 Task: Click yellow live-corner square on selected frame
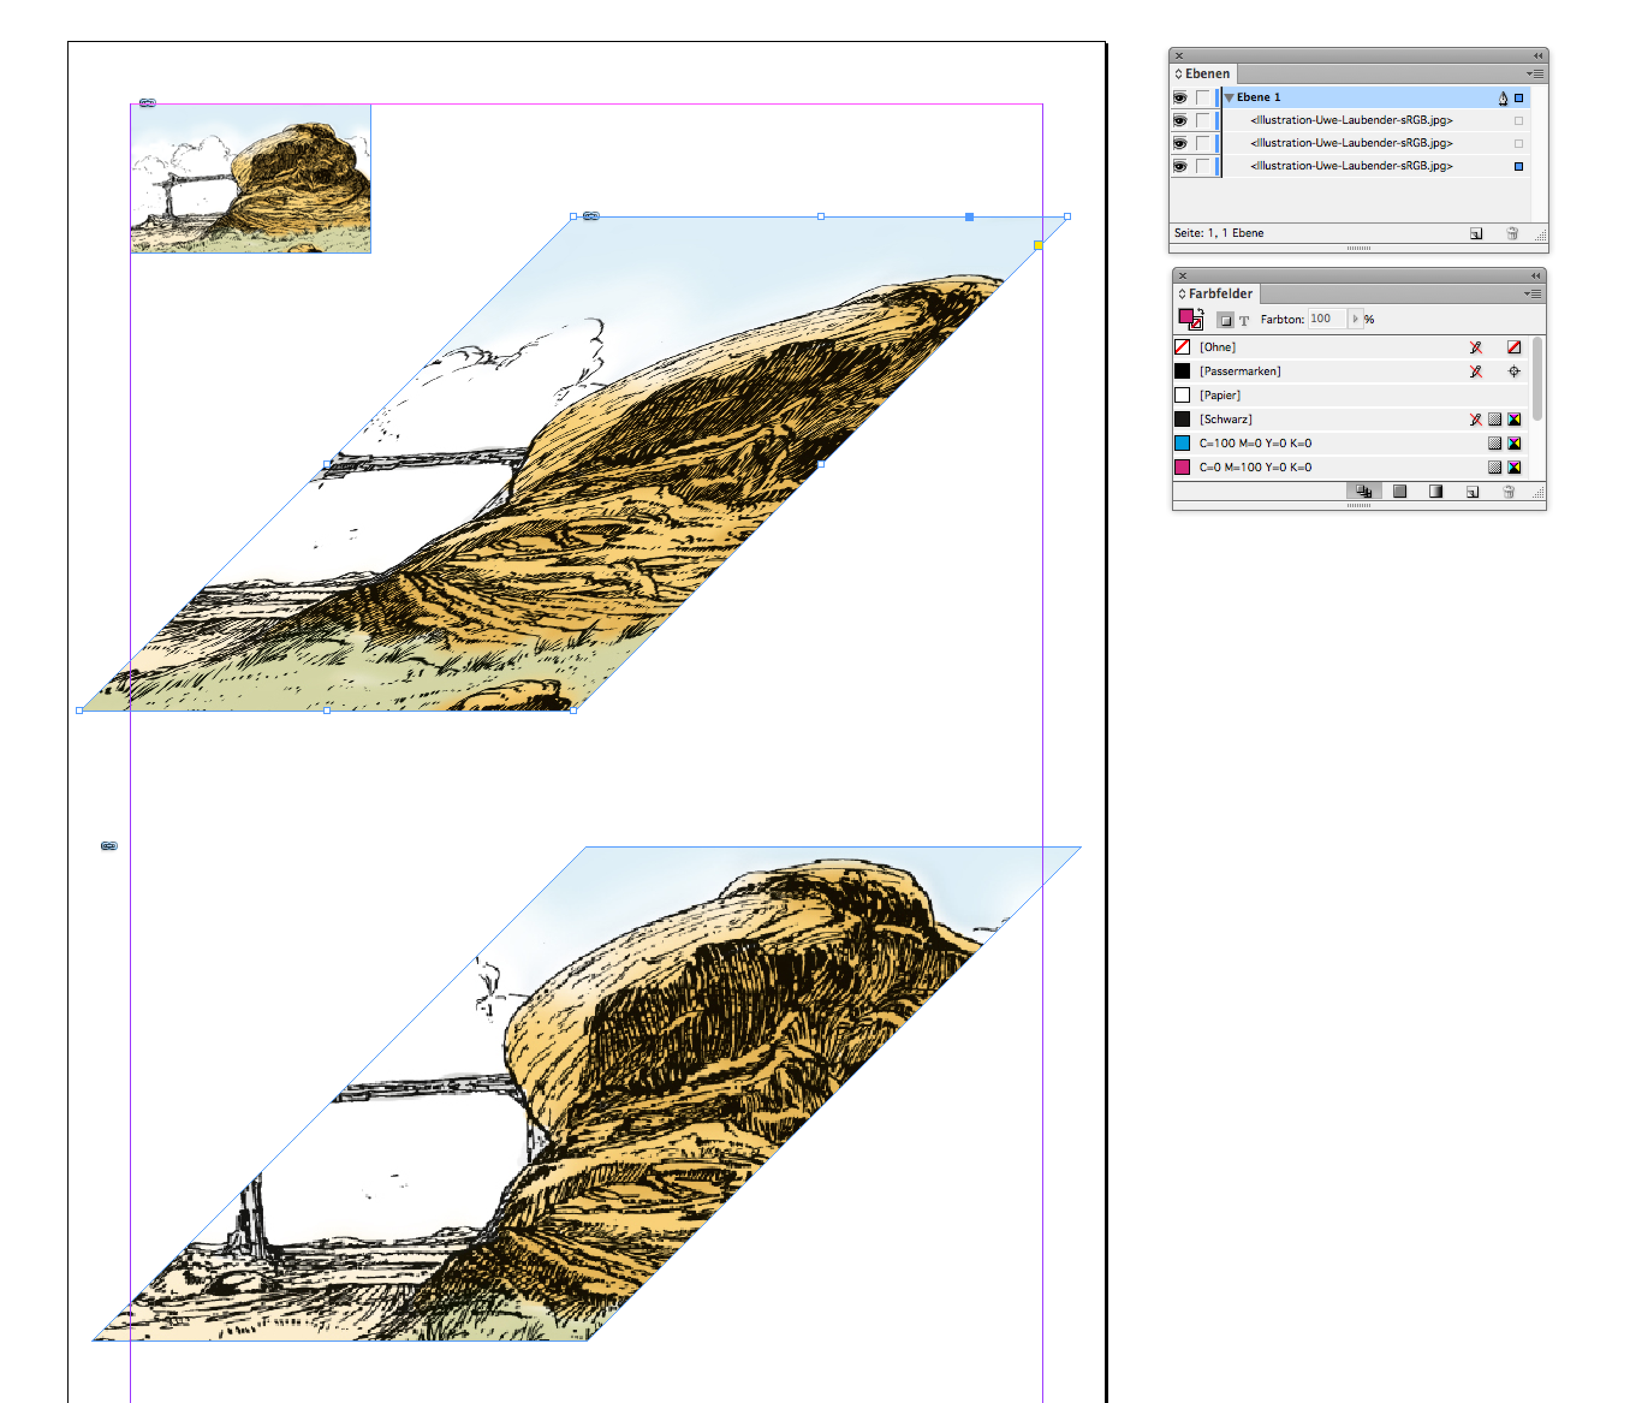coord(1039,245)
